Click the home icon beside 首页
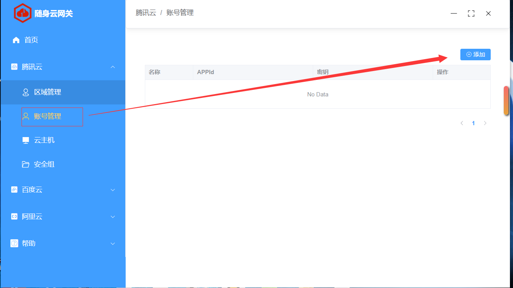The width and height of the screenshot is (513, 288). coord(16,40)
